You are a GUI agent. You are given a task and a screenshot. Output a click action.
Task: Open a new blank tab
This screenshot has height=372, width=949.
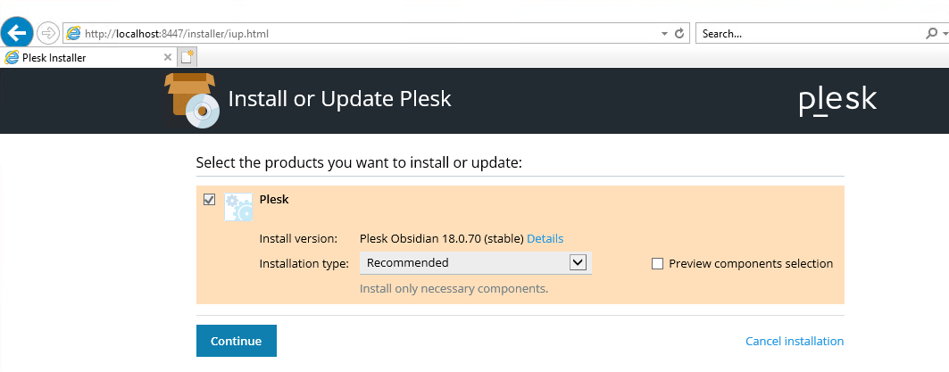tap(187, 57)
